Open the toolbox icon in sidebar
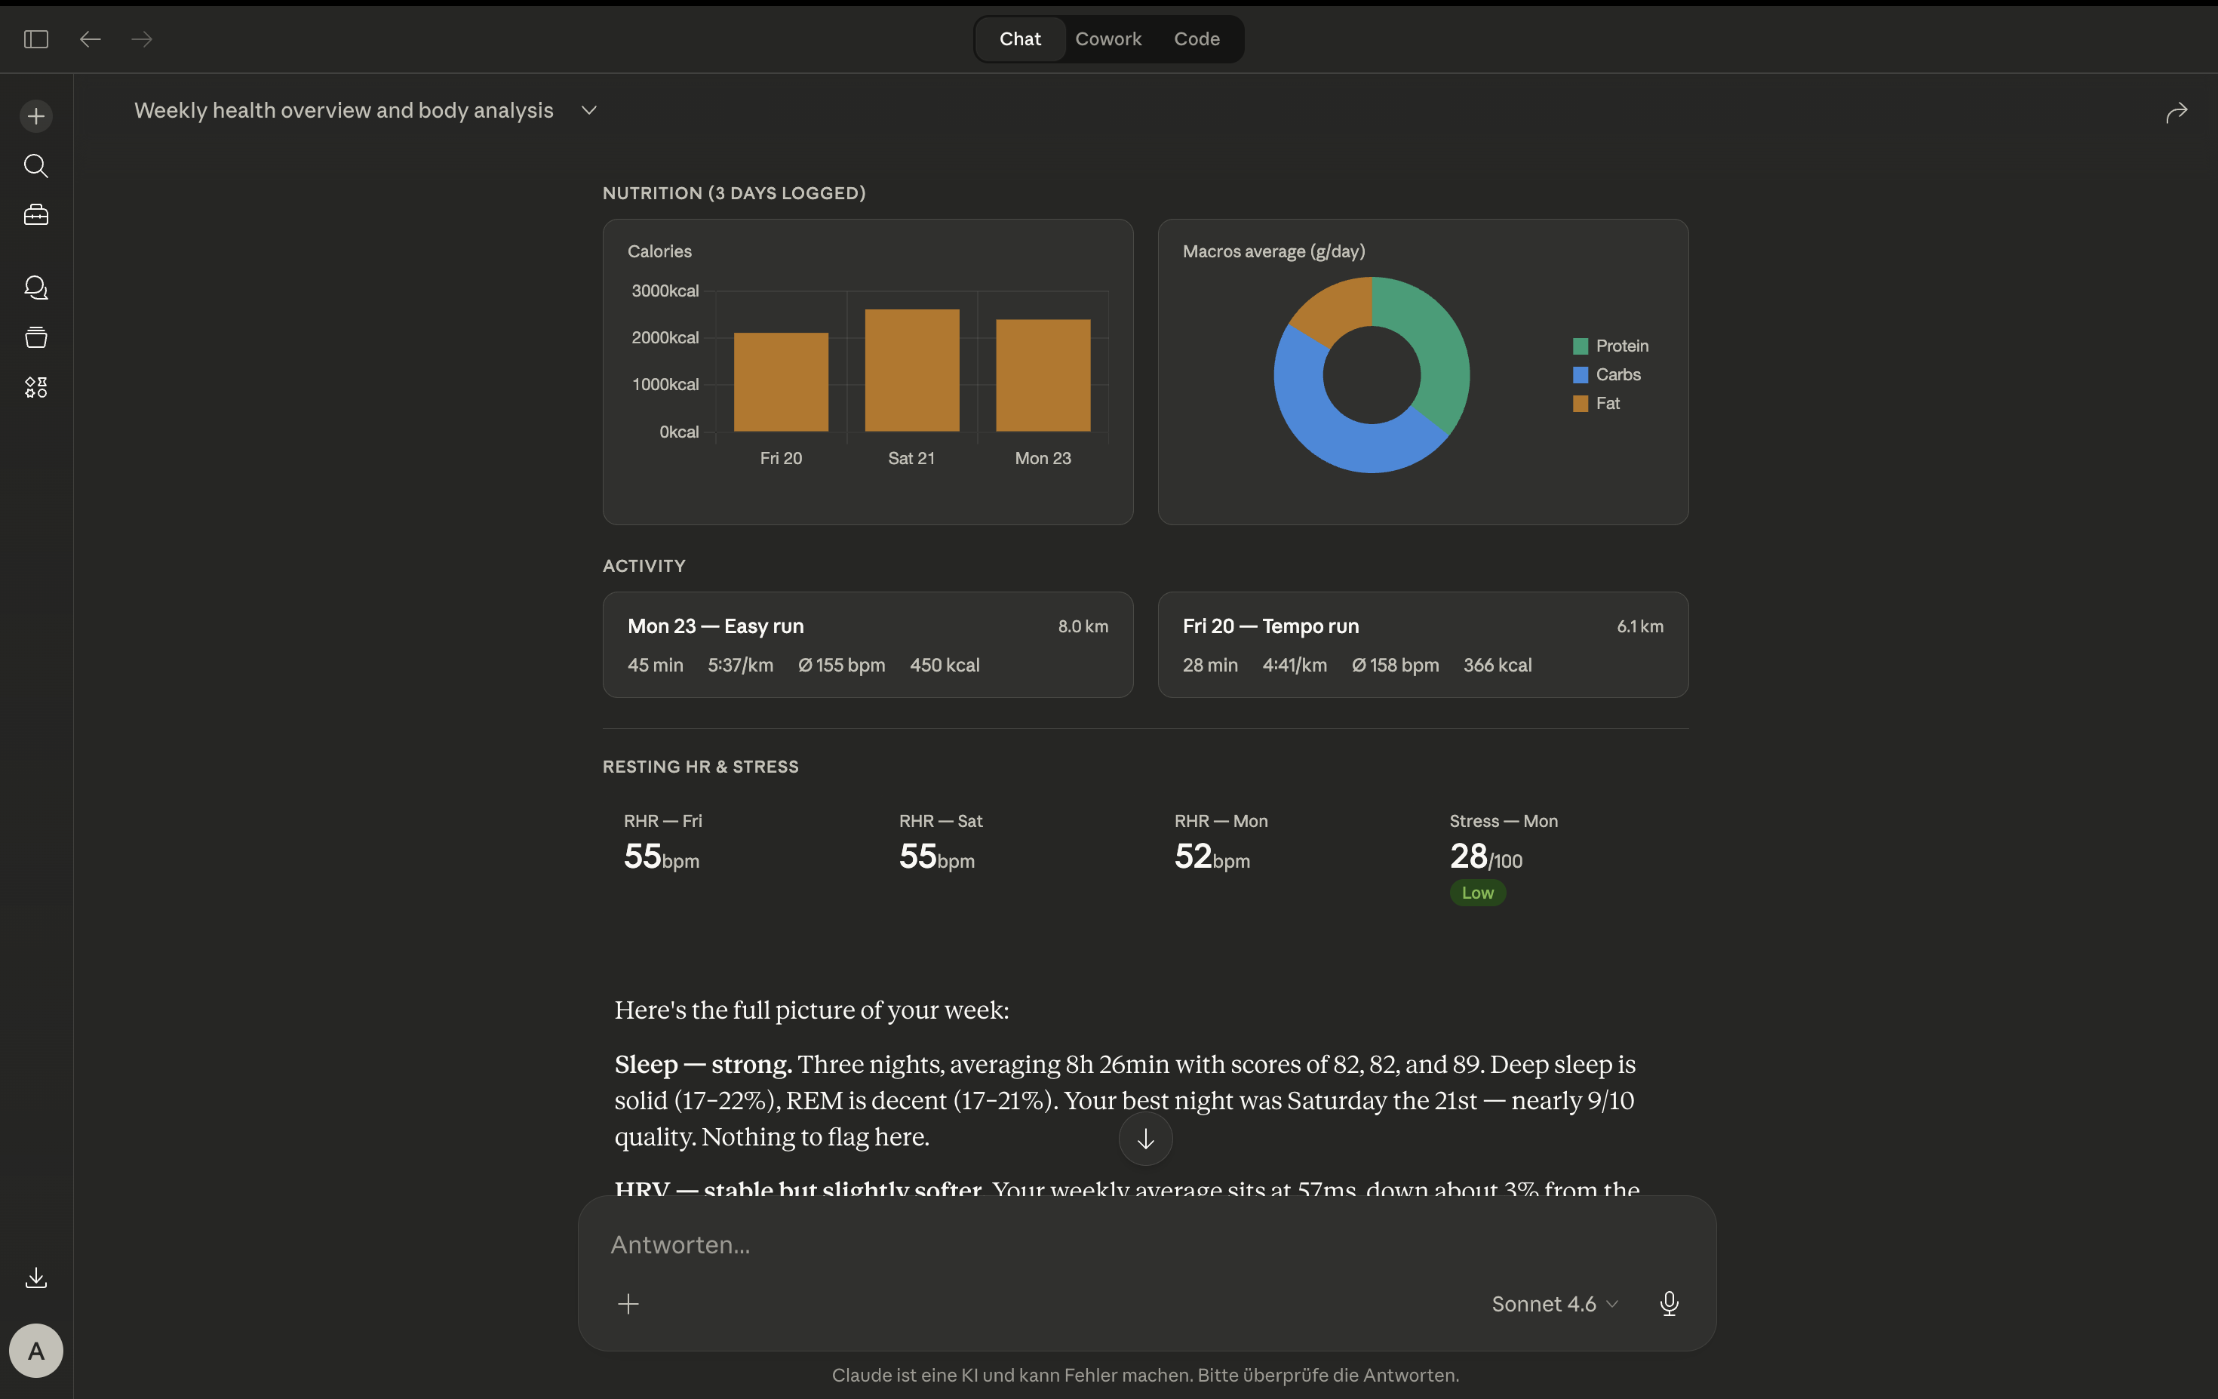2218x1399 pixels. click(36, 214)
